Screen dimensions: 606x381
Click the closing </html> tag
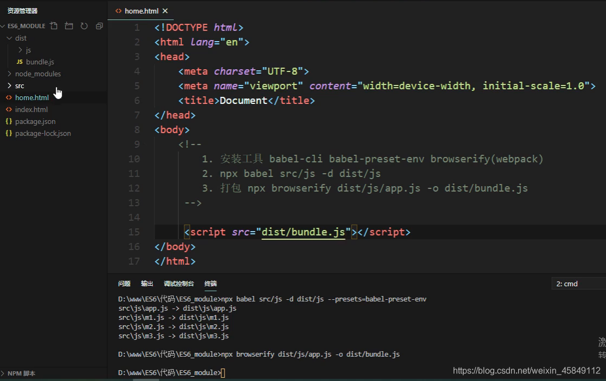(175, 261)
